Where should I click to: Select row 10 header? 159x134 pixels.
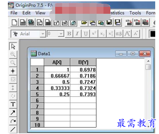[x=37, y=125]
